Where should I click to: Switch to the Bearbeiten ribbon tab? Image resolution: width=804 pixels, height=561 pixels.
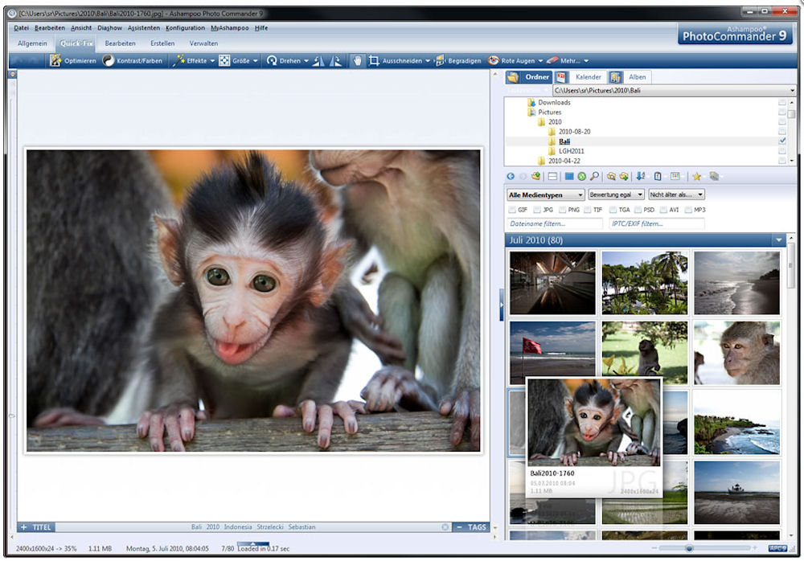pos(121,43)
